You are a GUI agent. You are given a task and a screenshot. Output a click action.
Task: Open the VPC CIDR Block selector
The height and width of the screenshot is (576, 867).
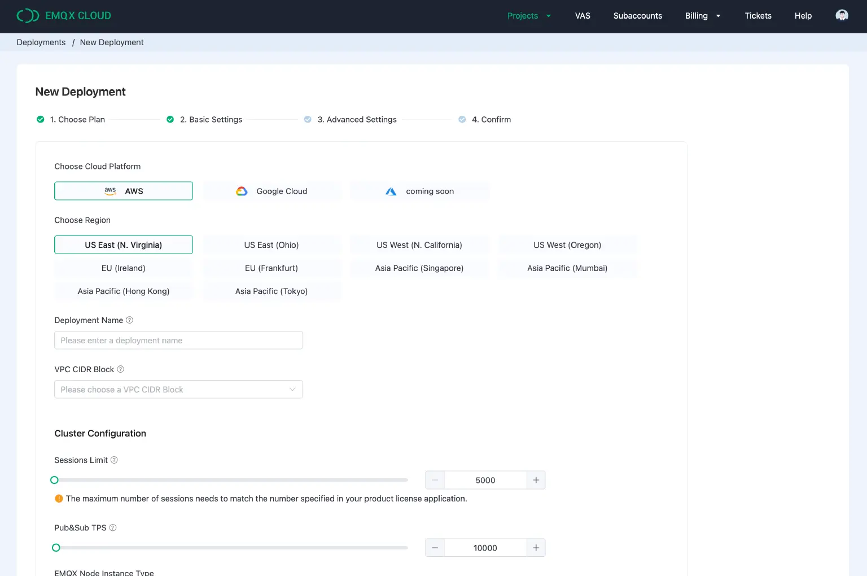[178, 389]
